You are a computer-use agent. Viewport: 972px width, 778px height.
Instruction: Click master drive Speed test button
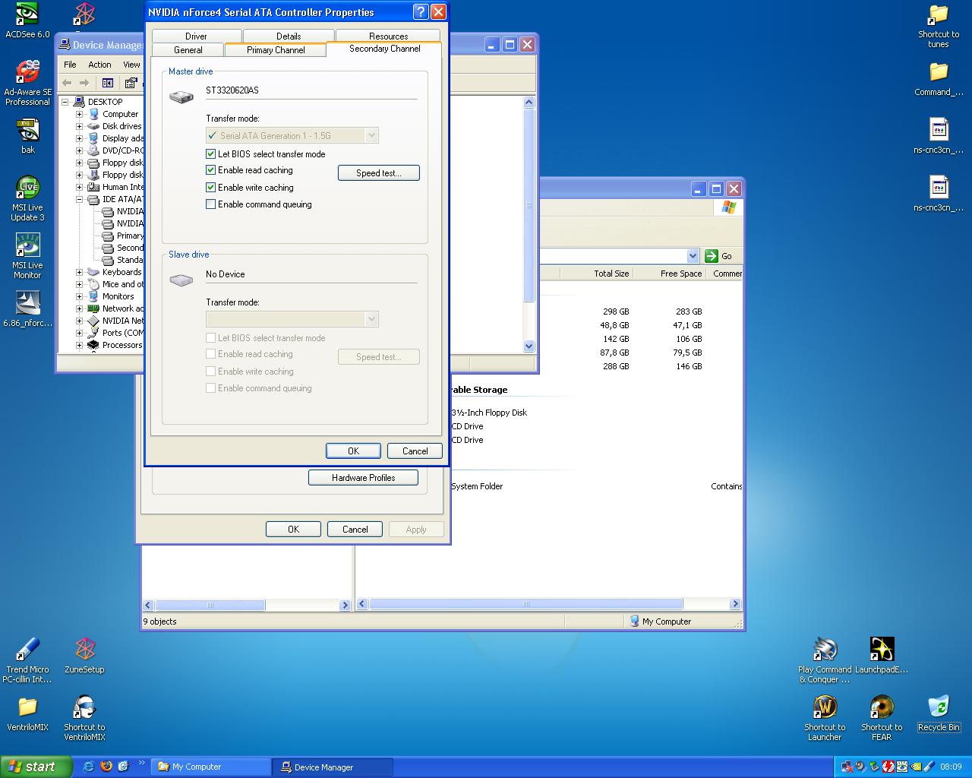pos(378,173)
